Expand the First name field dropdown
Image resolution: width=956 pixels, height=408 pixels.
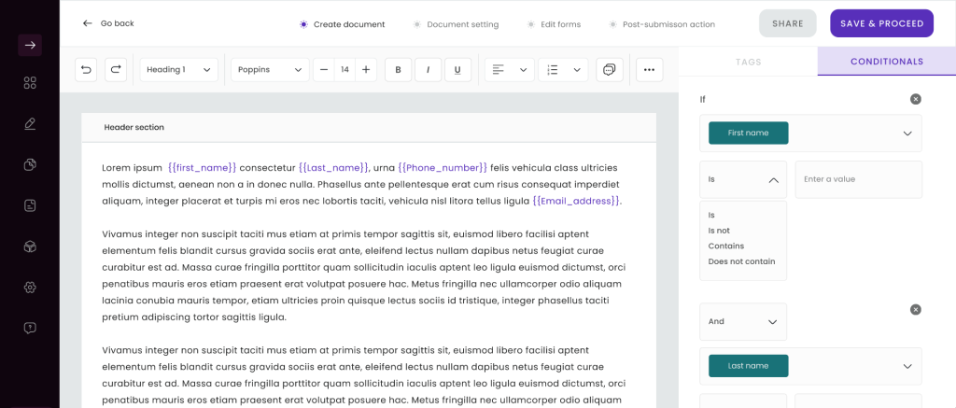click(907, 134)
